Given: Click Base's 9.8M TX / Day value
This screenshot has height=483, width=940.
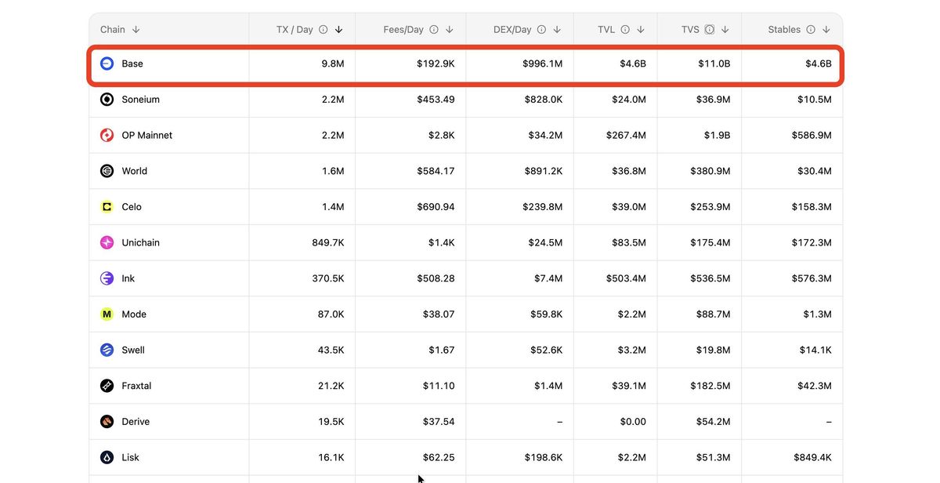Looking at the screenshot, I should coord(333,64).
